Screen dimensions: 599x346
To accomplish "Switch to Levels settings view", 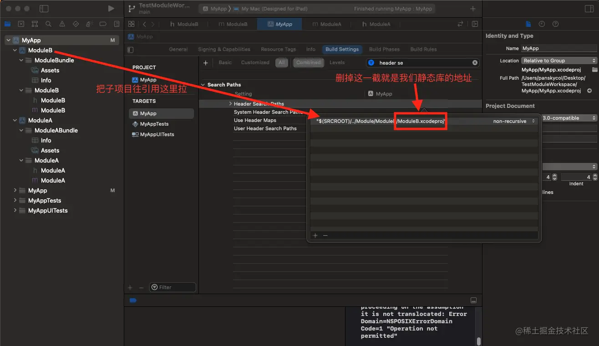I will [x=337, y=62].
